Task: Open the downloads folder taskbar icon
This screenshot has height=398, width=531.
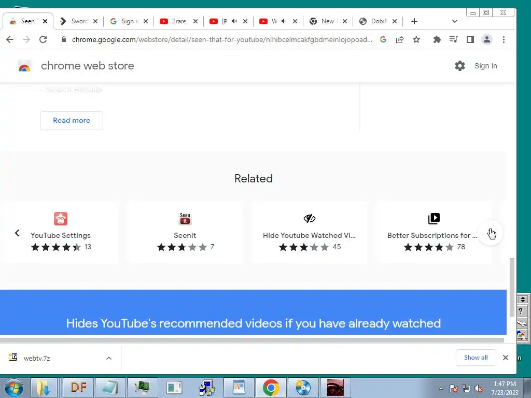Action: [x=43, y=388]
